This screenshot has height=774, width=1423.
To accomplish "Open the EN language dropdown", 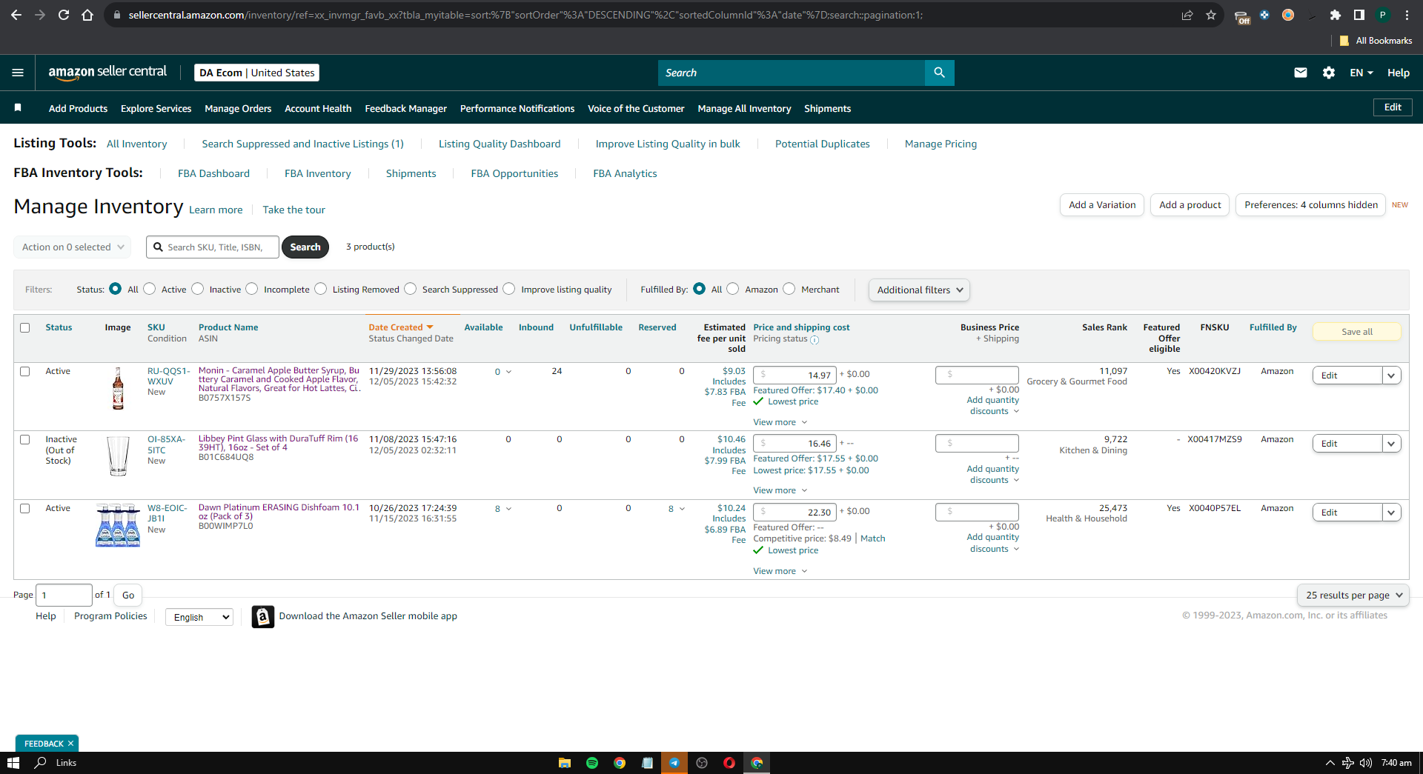I will click(x=1361, y=73).
